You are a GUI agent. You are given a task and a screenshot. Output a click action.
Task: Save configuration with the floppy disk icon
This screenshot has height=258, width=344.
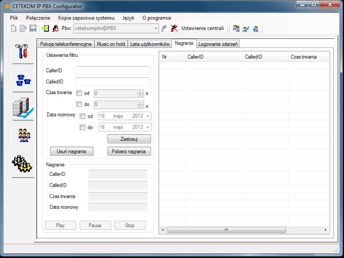coord(33,28)
